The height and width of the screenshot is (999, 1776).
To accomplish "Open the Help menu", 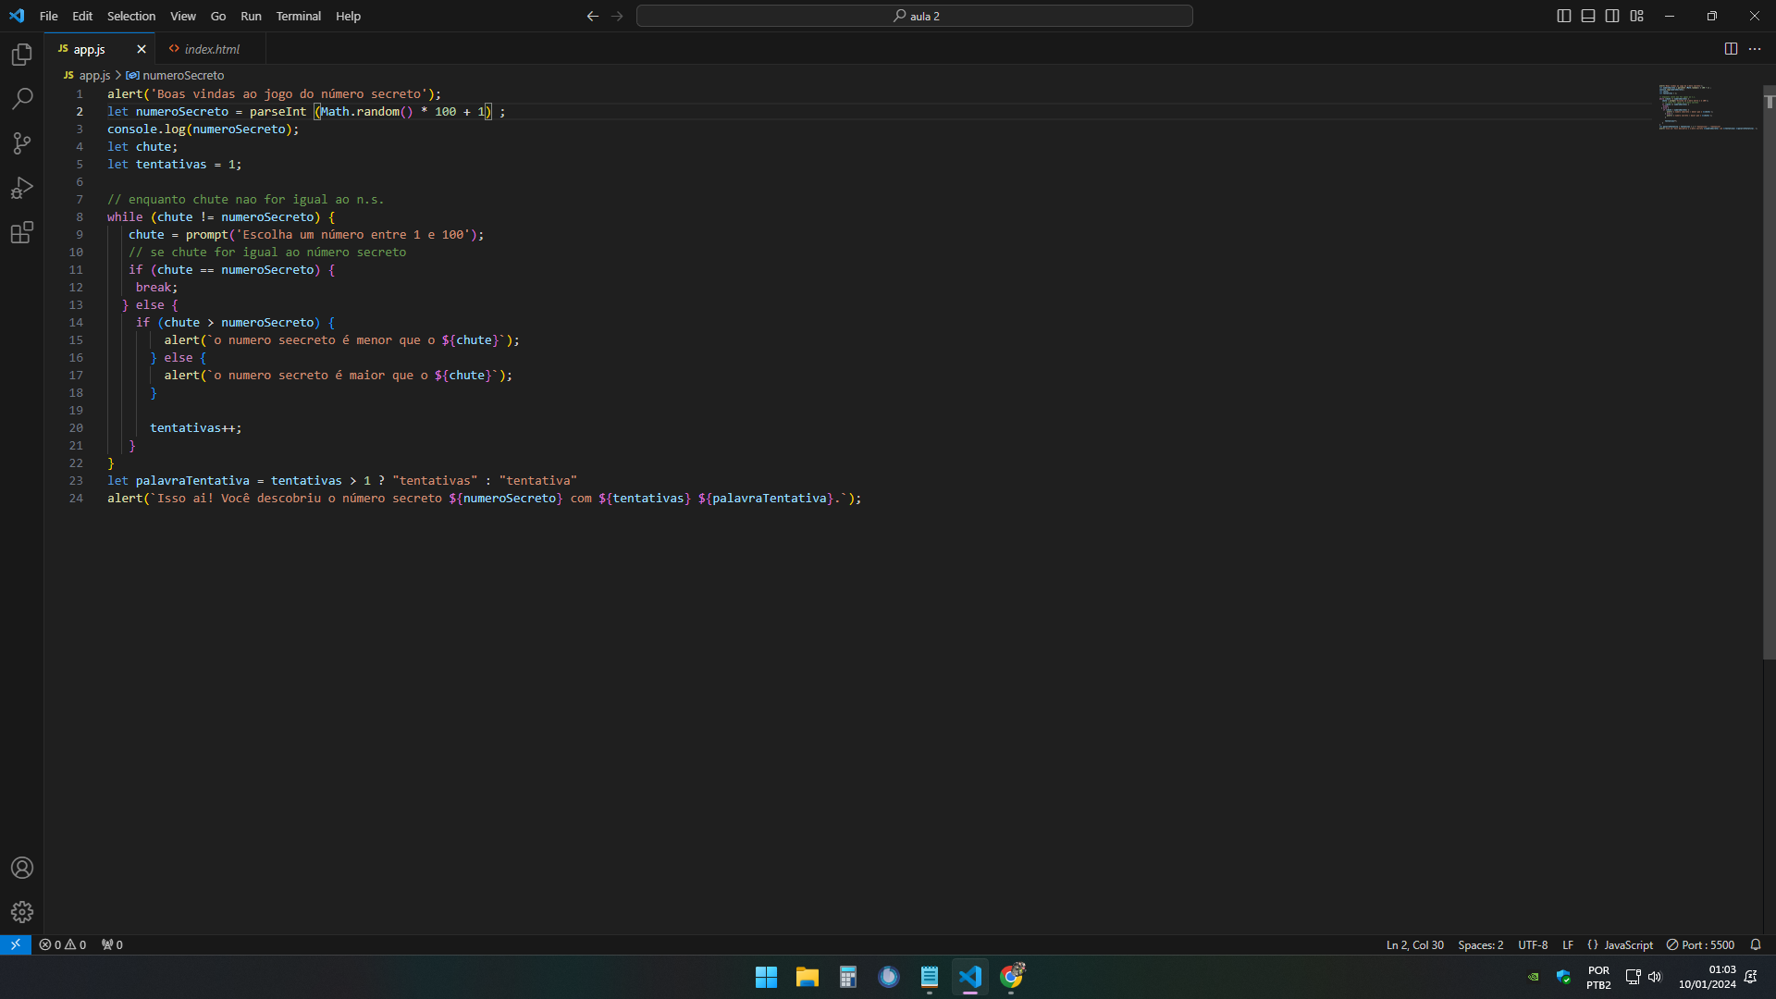I will click(348, 16).
